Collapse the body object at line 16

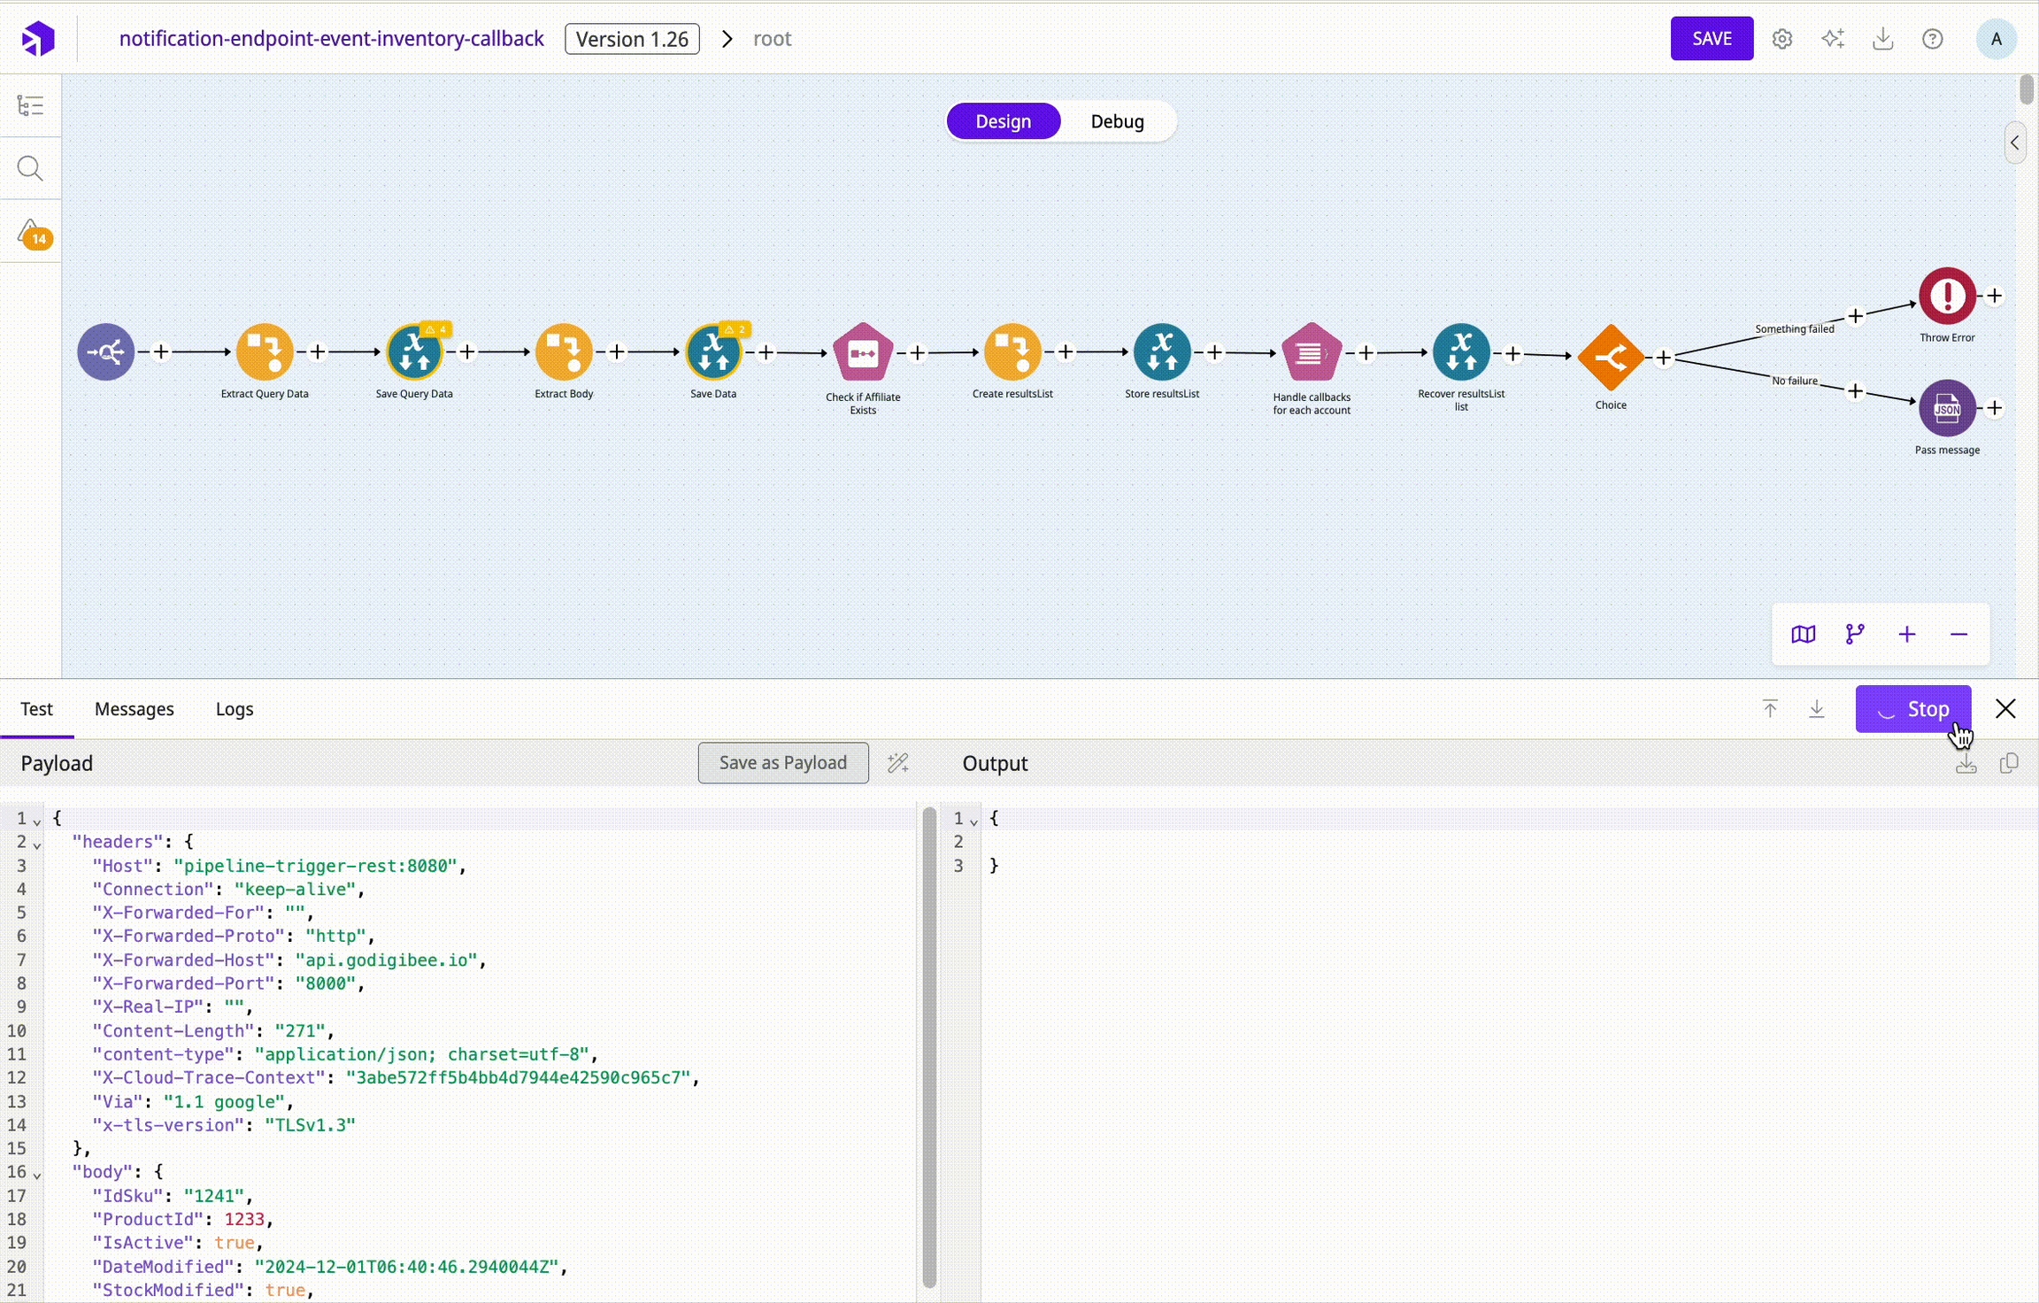click(37, 1176)
